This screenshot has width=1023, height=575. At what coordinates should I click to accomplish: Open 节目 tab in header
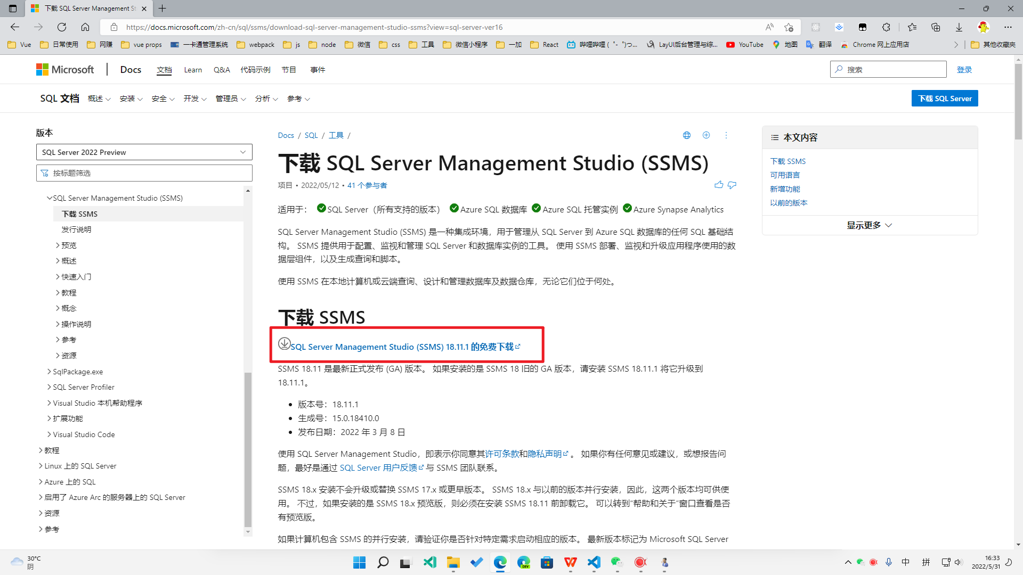[289, 70]
